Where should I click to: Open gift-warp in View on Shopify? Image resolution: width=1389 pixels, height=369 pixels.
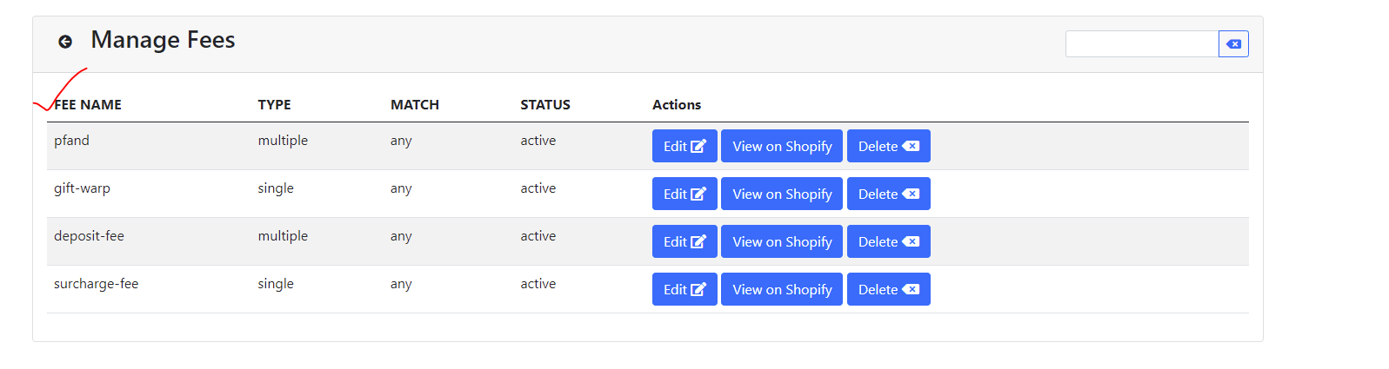coord(782,194)
